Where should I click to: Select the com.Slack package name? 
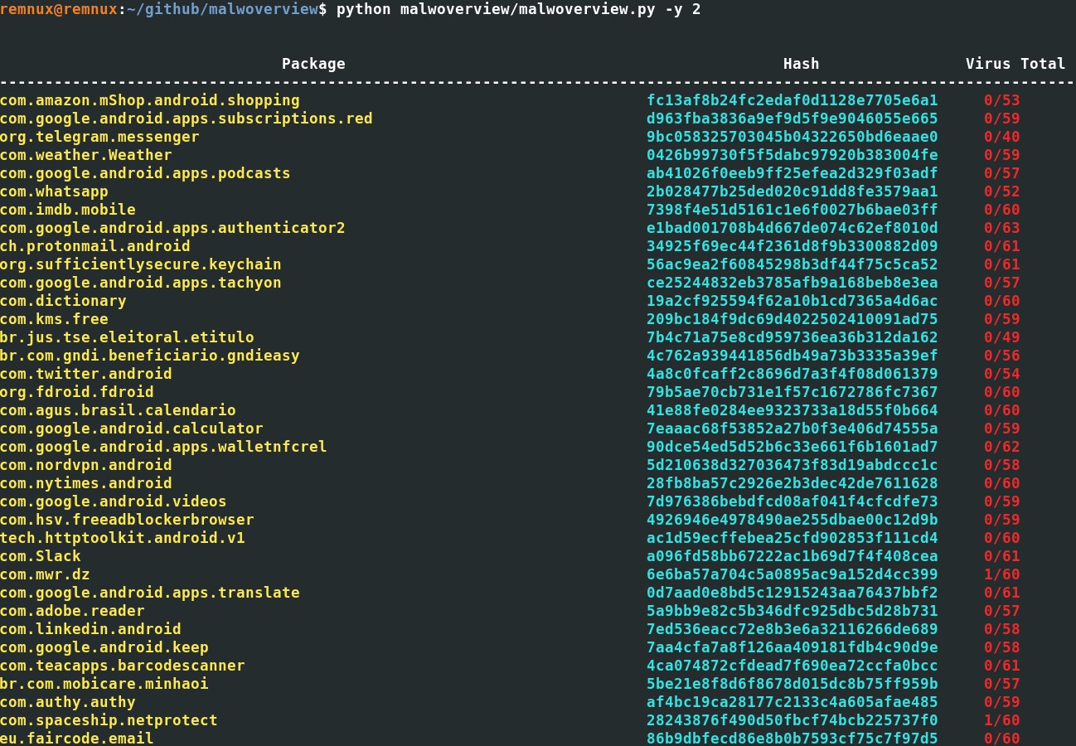click(x=41, y=556)
